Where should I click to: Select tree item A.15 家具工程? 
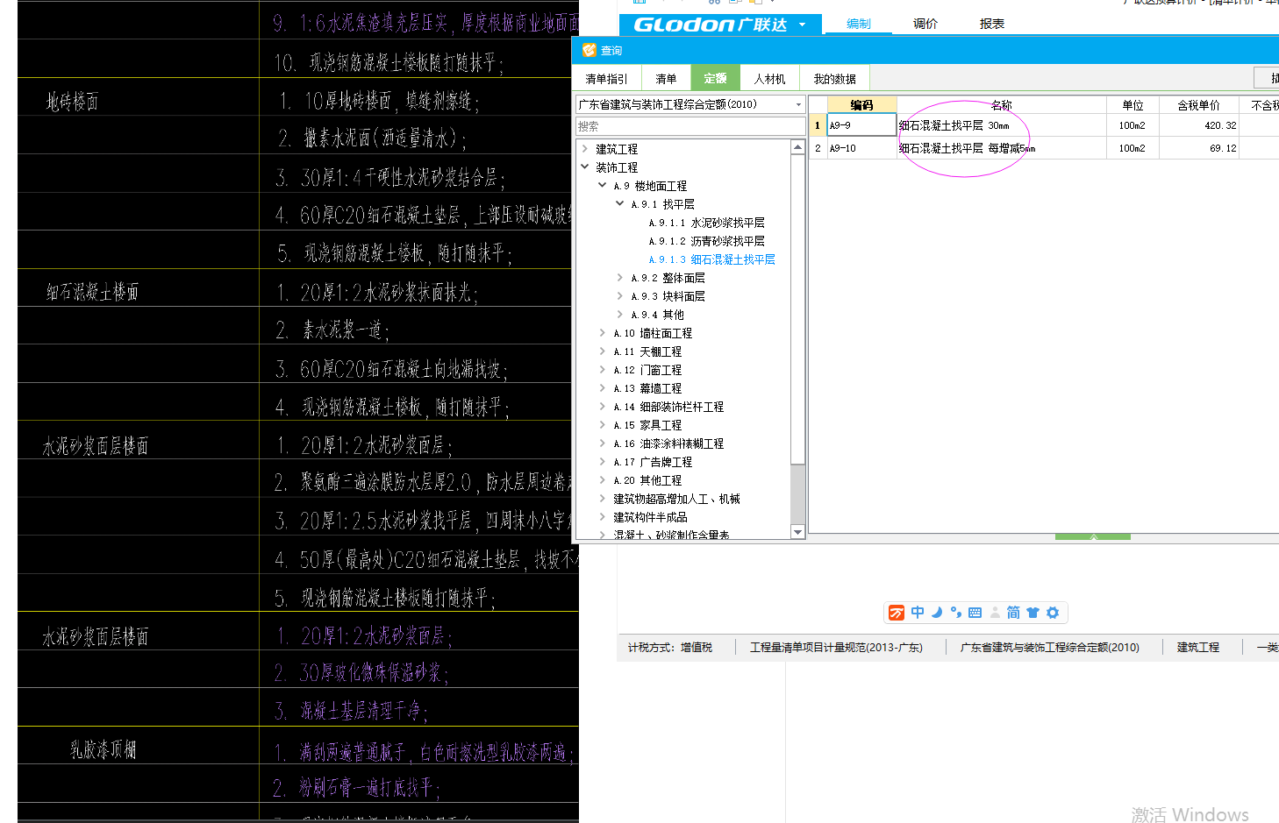point(647,425)
